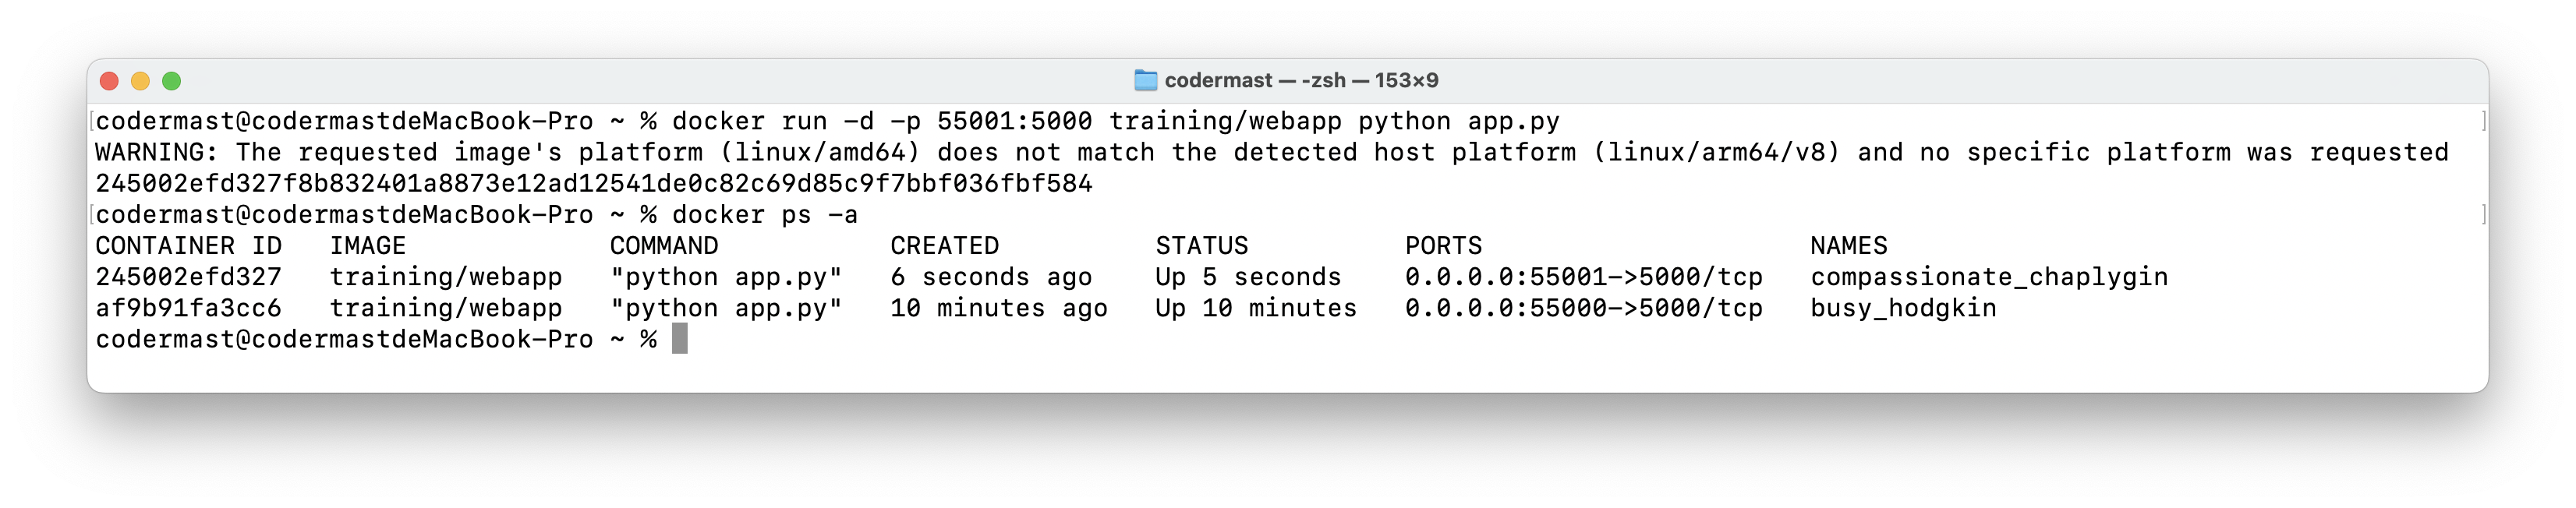
Task: Click the WARNING platform mismatch message
Action: point(1272,152)
